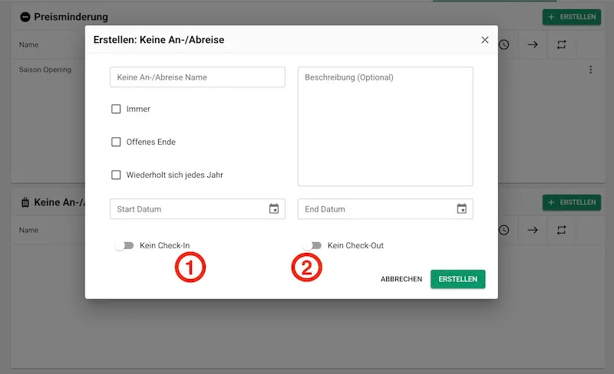Select the Saison Opening row text
This screenshot has height=374, width=614.
point(45,70)
